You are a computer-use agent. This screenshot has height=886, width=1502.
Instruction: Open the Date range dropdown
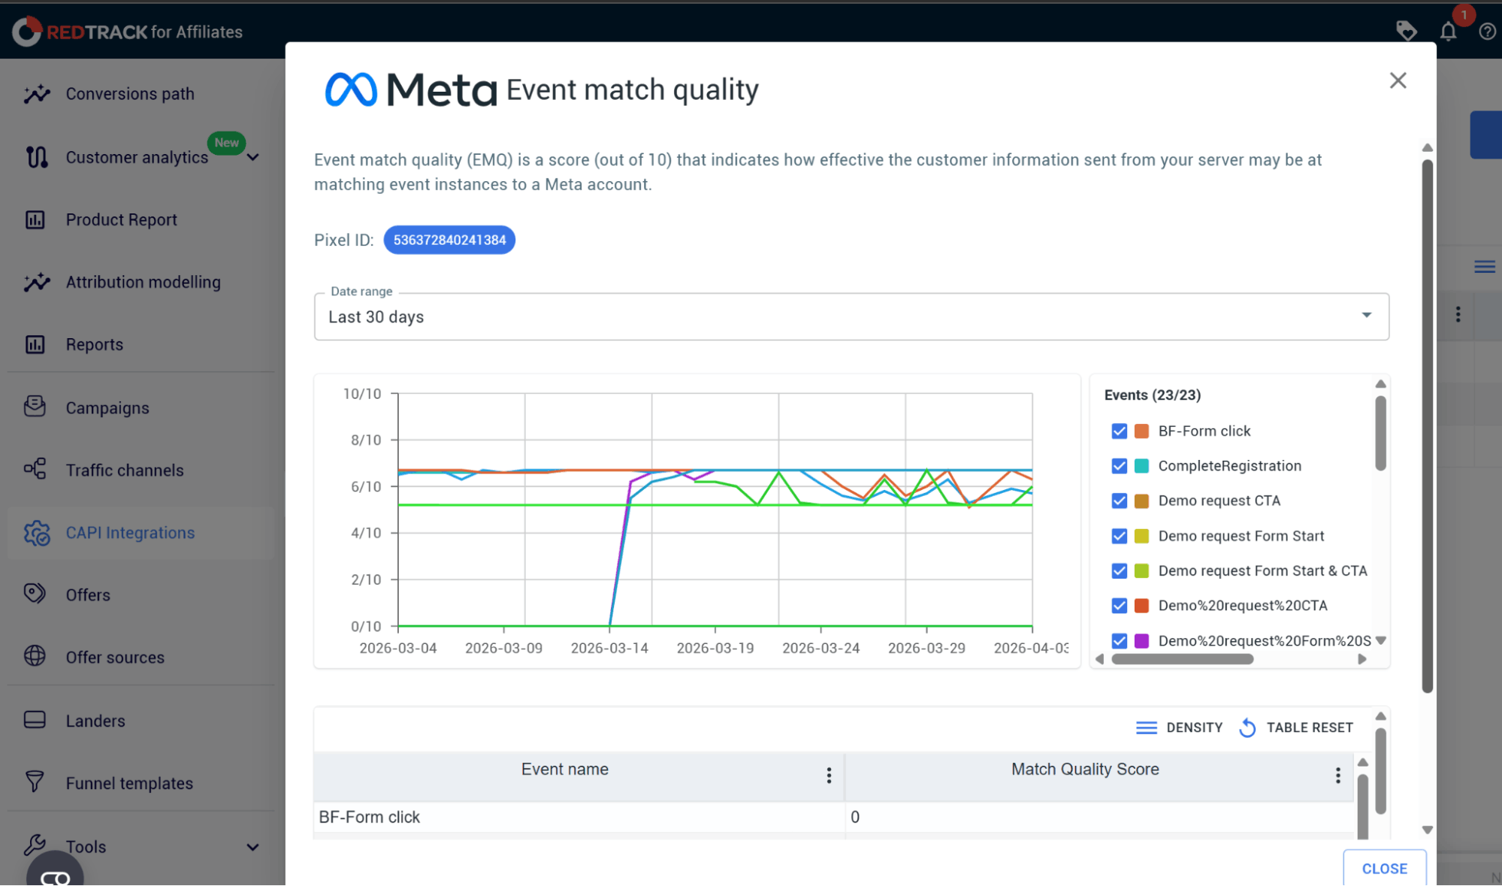(851, 316)
